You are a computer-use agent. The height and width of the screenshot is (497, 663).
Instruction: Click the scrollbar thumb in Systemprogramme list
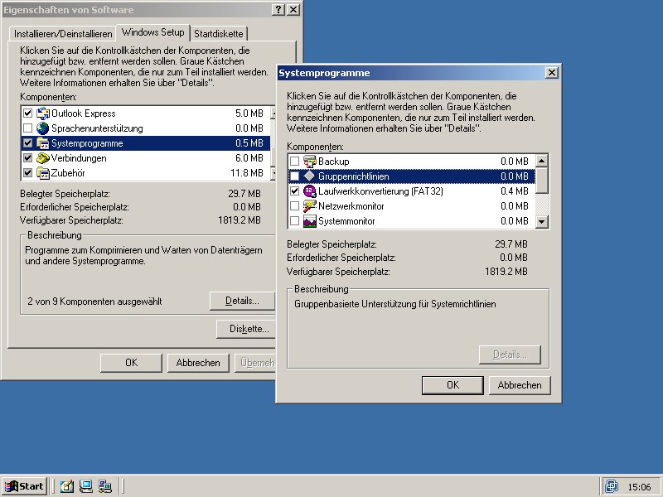[x=542, y=181]
